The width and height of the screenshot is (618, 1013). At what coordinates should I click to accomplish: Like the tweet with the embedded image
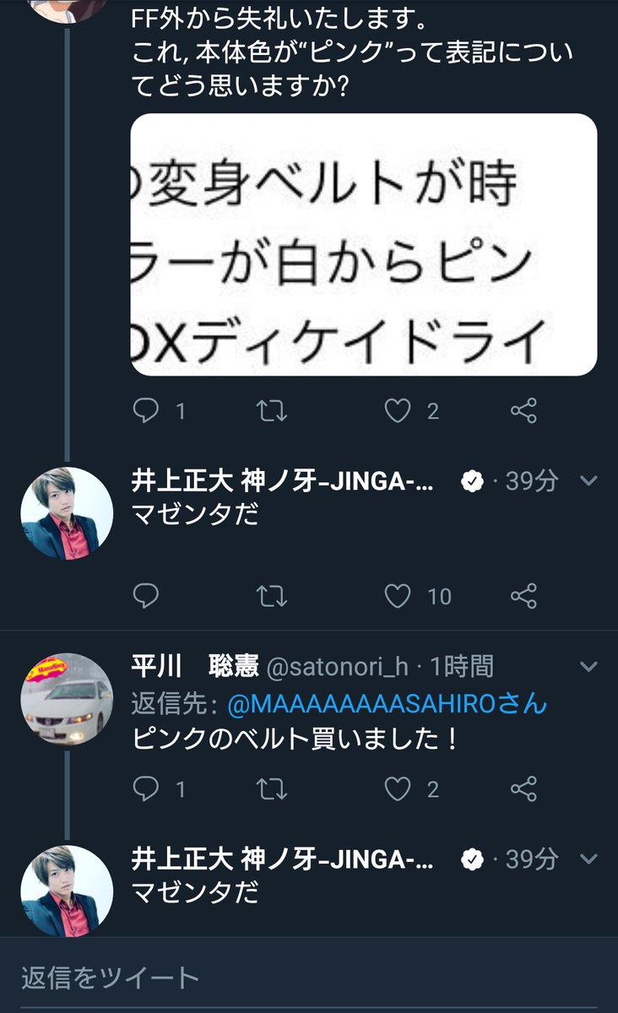coord(397,411)
